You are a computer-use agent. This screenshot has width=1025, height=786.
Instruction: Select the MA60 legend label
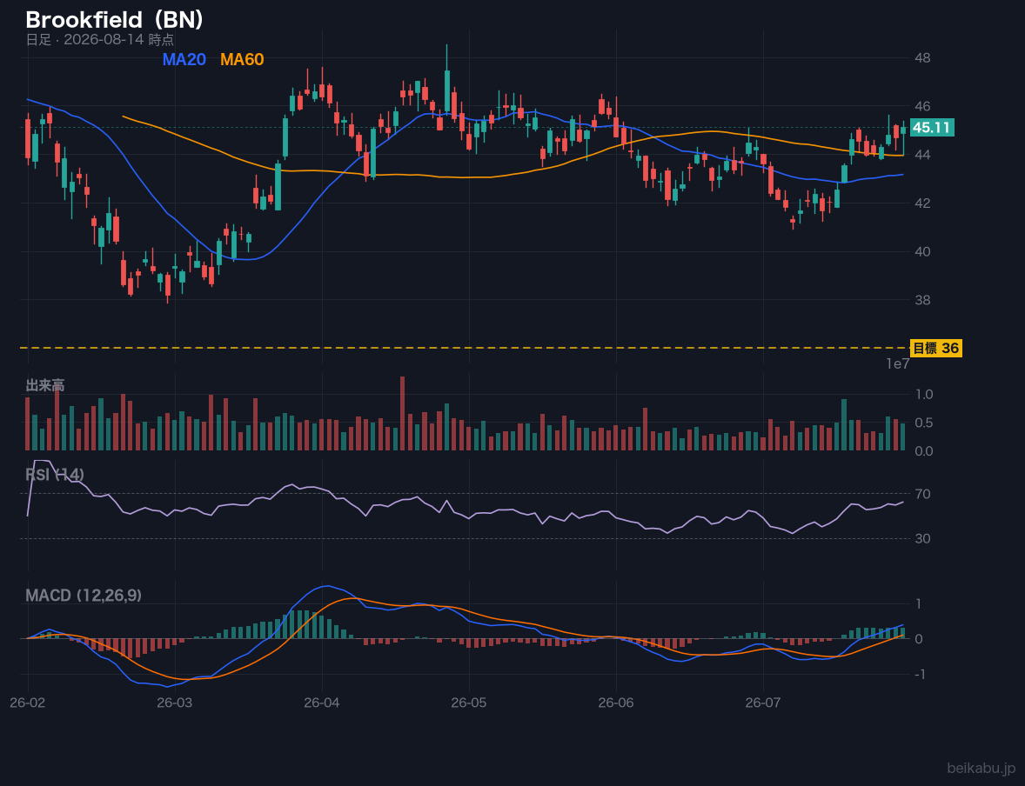[x=242, y=59]
